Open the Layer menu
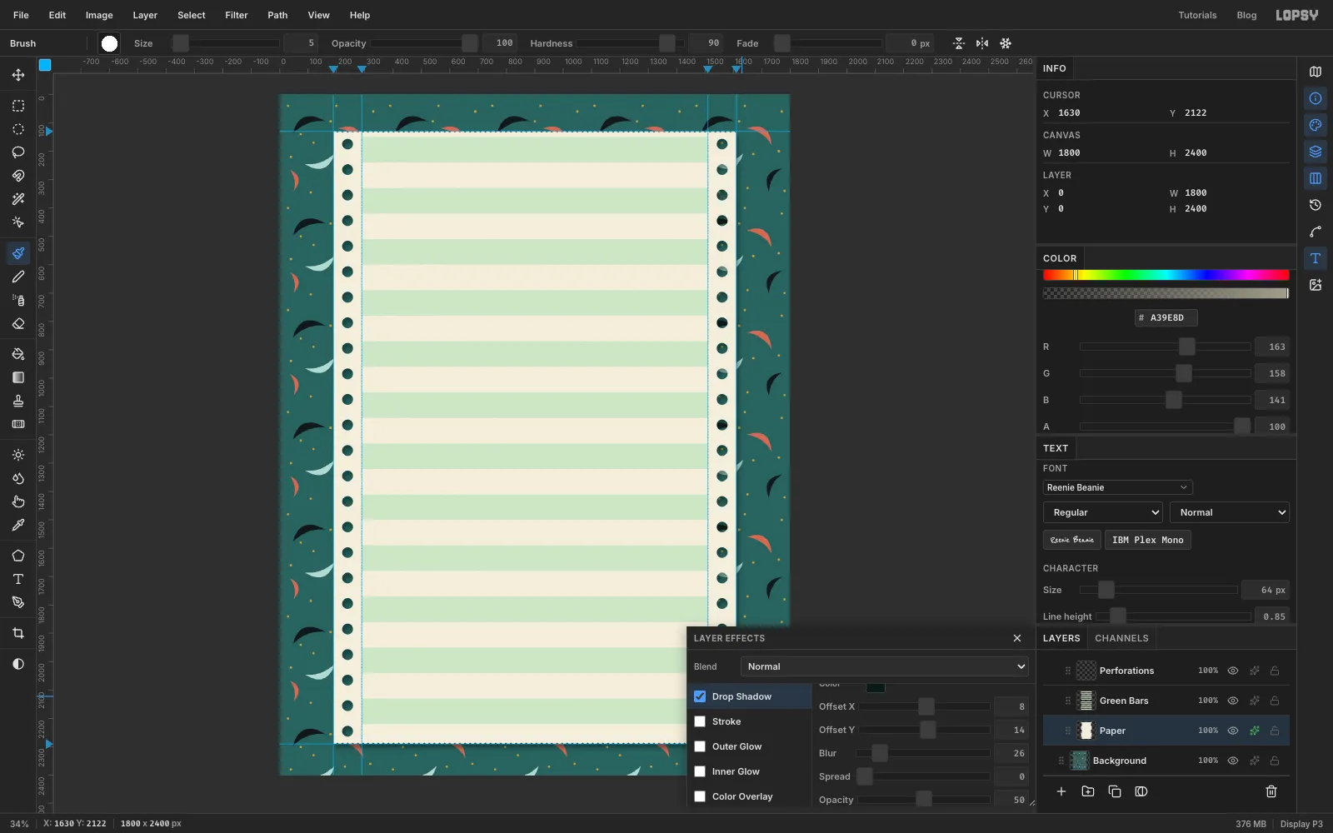Viewport: 1333px width, 833px height. click(x=145, y=15)
